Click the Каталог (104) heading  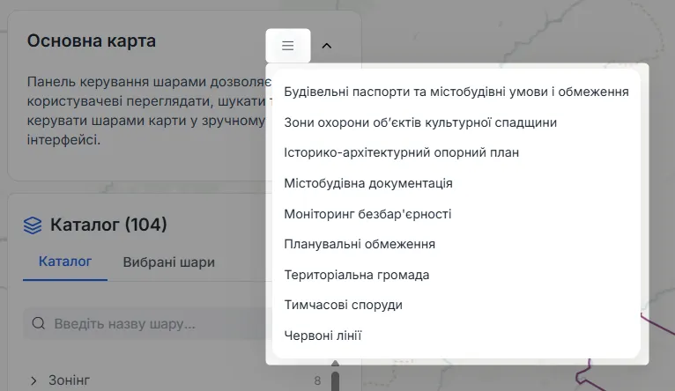pos(108,225)
